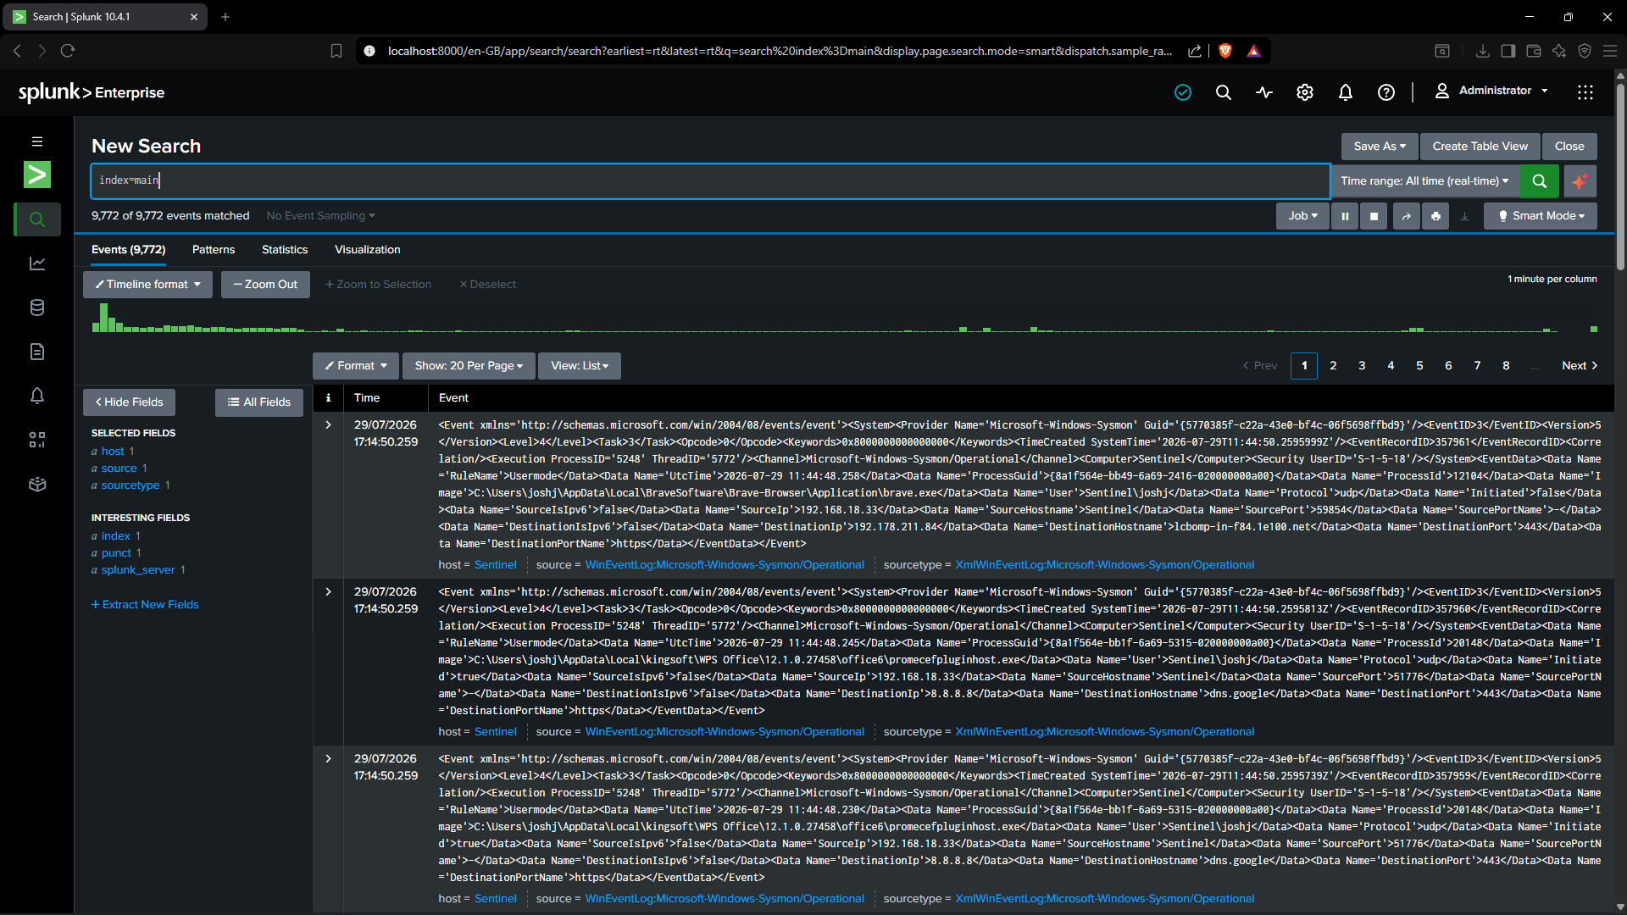Click Create Table View button

point(1480,147)
